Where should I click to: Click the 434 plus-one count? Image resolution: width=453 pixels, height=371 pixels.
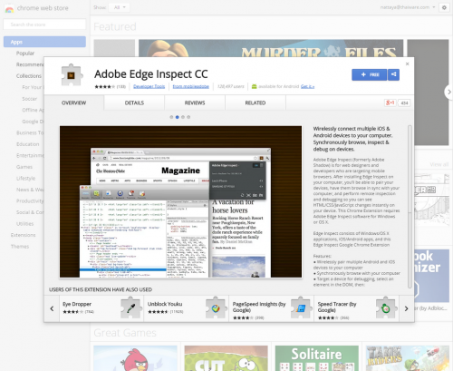point(404,103)
